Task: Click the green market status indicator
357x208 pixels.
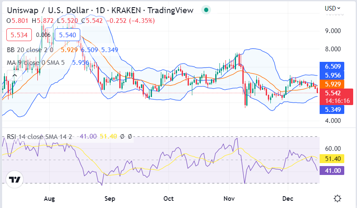Action: [206, 10]
